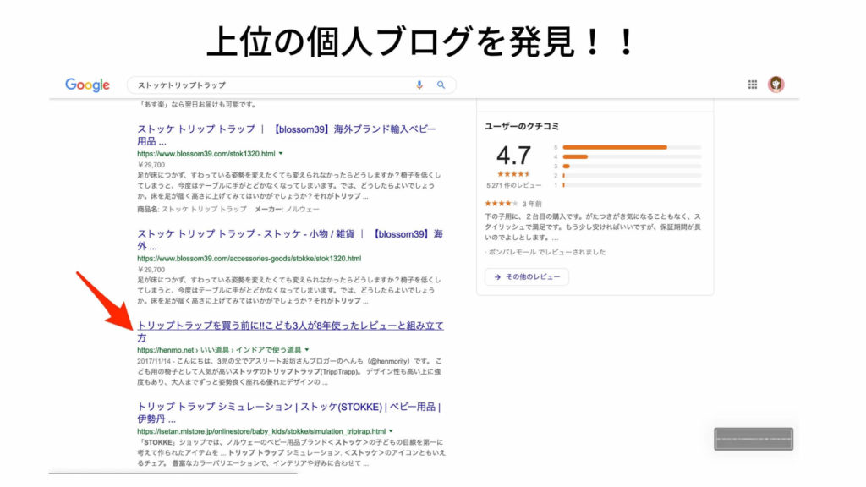This screenshot has width=866, height=487.
Task: Open the user account avatar
Action: pyautogui.click(x=776, y=85)
